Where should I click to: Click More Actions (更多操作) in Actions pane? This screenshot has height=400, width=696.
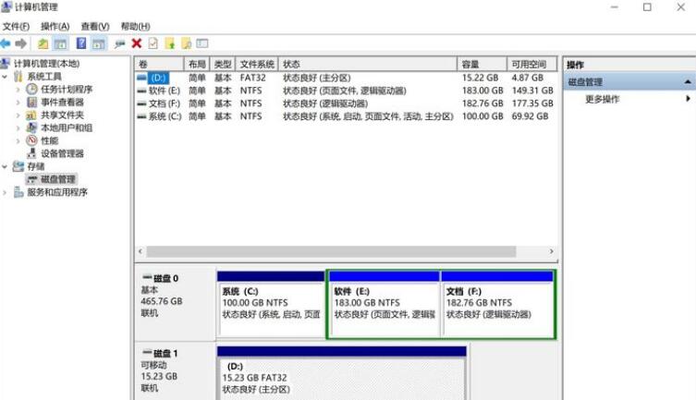click(x=603, y=100)
